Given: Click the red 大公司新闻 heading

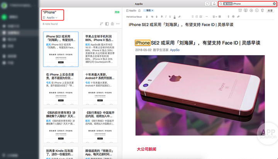Looking at the screenshot, I should click(x=146, y=149).
